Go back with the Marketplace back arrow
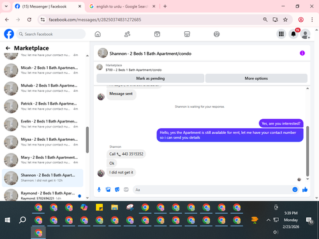Viewport: 319px width, 239px height. (x=8, y=48)
